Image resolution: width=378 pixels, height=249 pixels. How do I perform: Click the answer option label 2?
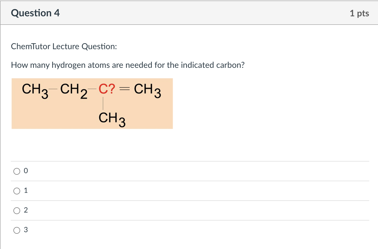(x=26, y=210)
